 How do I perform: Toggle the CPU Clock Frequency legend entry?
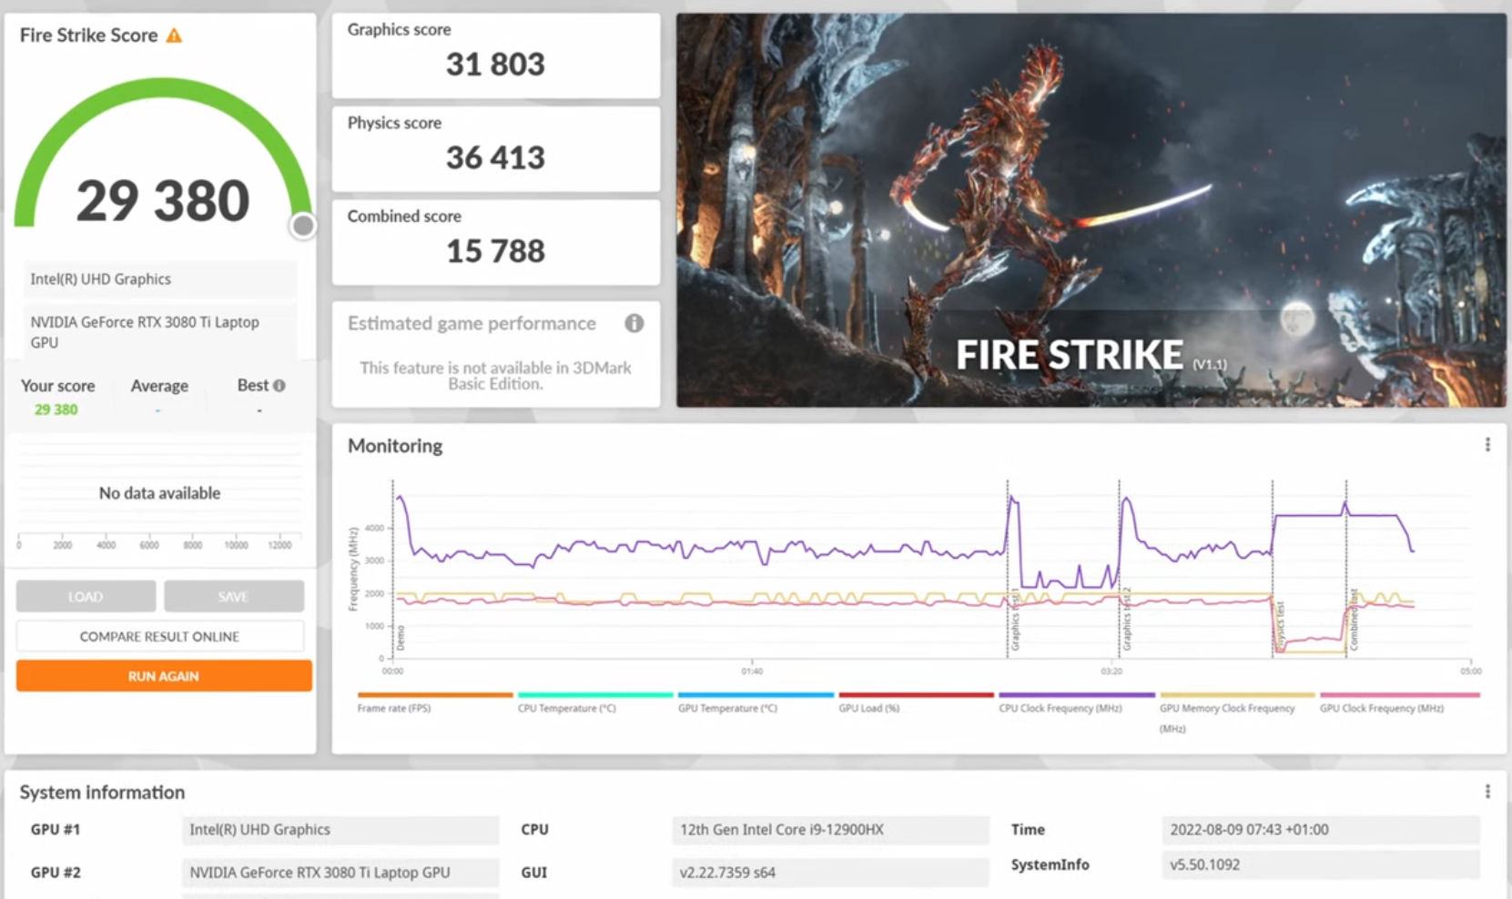click(x=1076, y=702)
